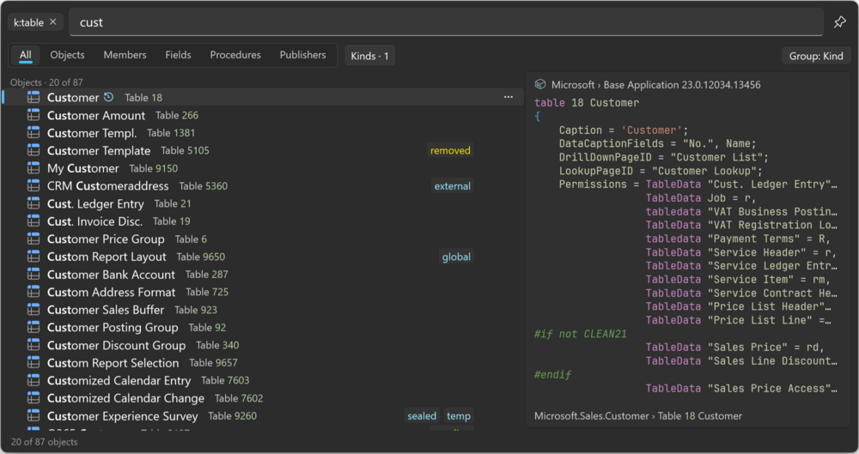The height and width of the screenshot is (454, 859).
Task: Pin the search window
Action: coord(839,22)
